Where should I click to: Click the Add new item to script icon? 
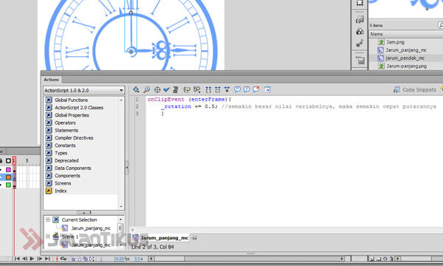pos(136,89)
